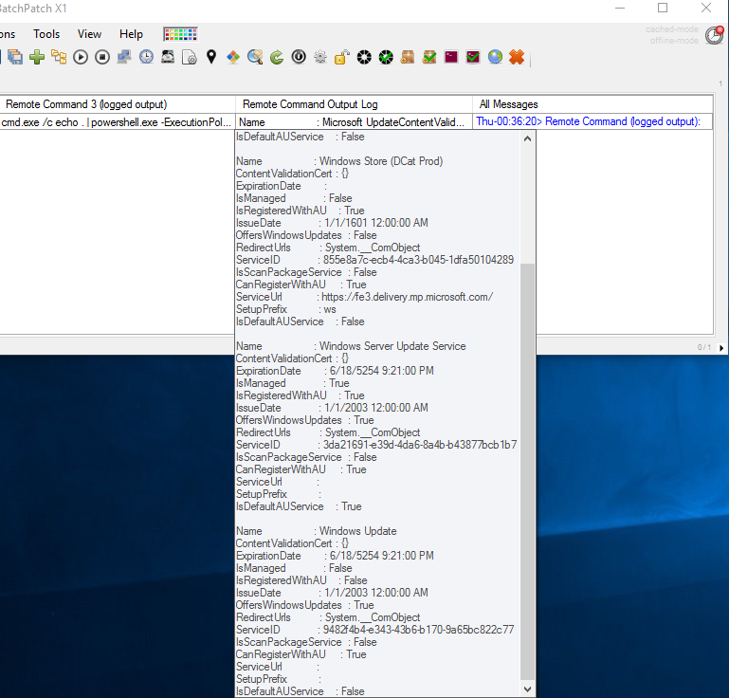
Task: Click the ServiceUrl https://fe3.delivery.mp.microsoft.com/ line
Action: click(x=364, y=297)
